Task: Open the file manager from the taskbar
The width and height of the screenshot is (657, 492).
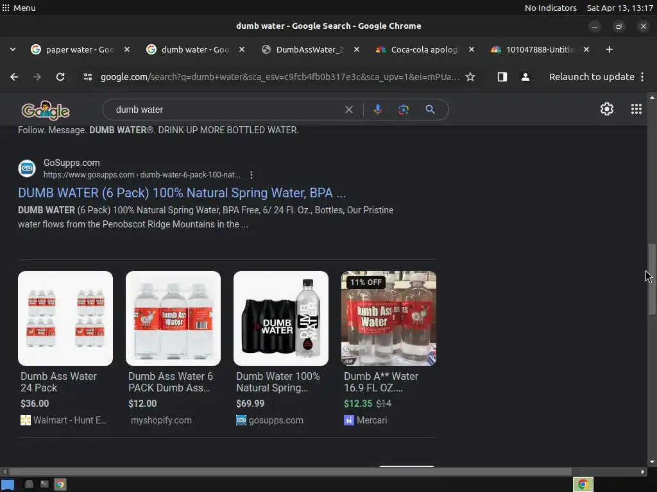Action: [x=29, y=484]
